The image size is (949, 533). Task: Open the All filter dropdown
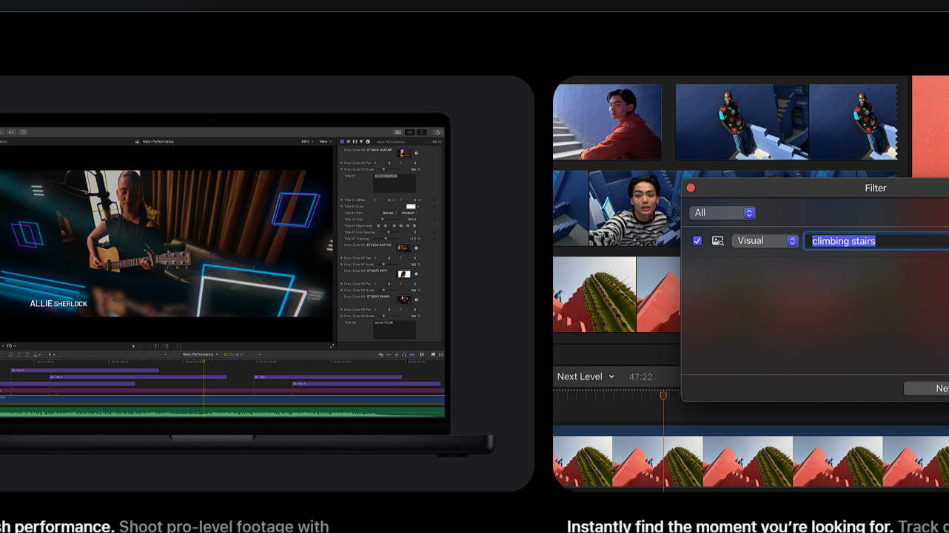pyautogui.click(x=722, y=213)
